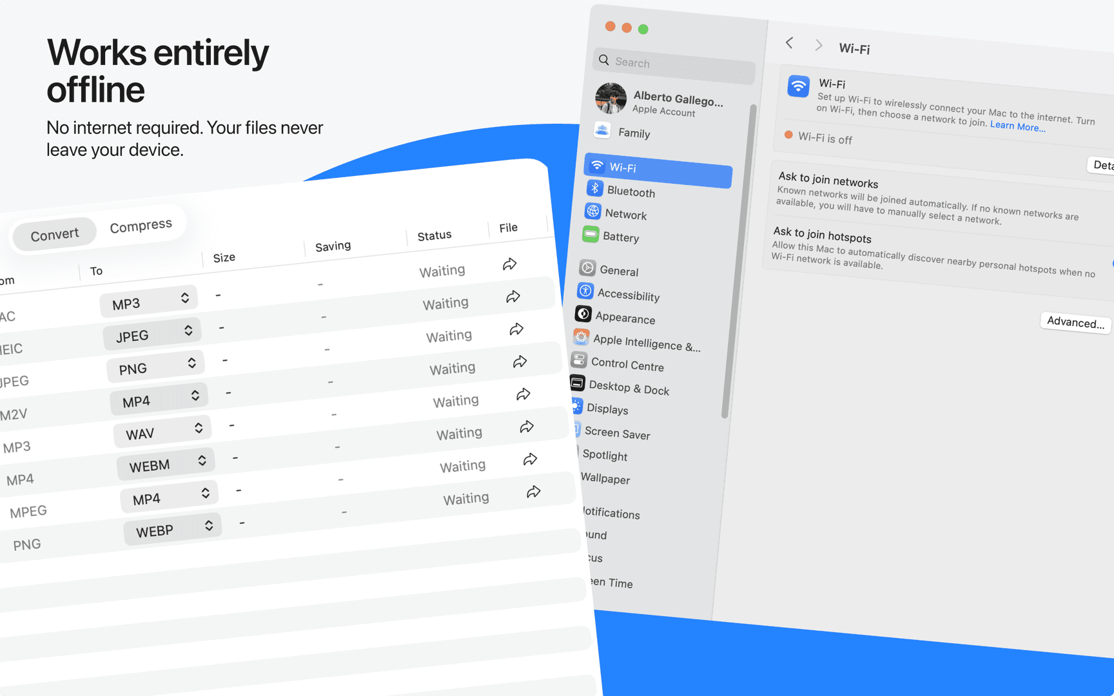Click the Advanced... button
Screen dimensions: 1114x696
pyautogui.click(x=1075, y=322)
